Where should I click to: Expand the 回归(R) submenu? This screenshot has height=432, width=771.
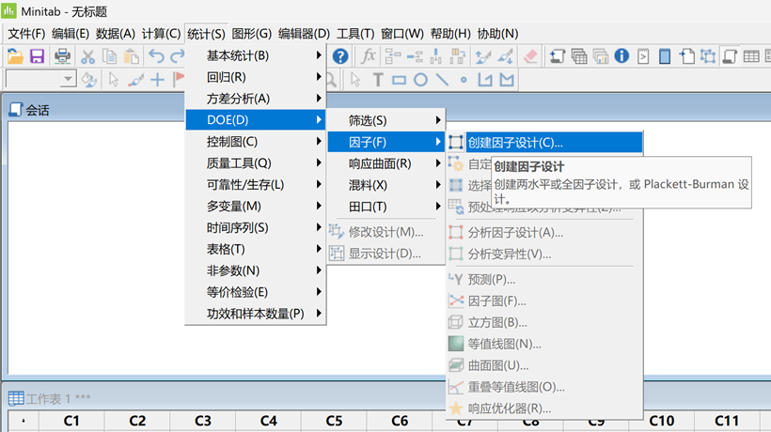pyautogui.click(x=256, y=77)
